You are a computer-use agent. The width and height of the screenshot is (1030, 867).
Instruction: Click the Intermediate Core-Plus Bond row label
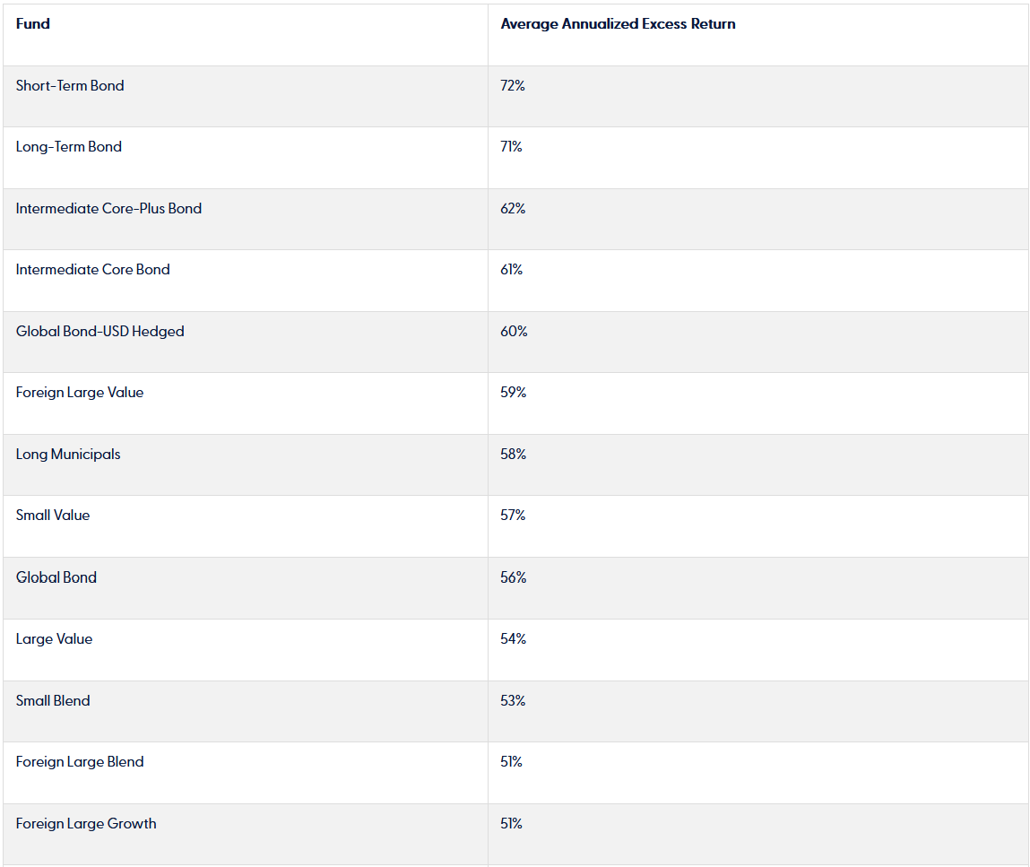click(108, 209)
